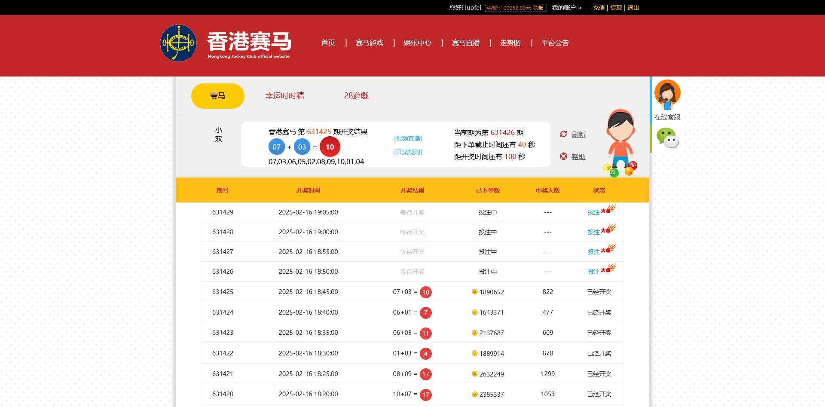Image resolution: width=825 pixels, height=407 pixels.
Task: Click 投注 for period 631429
Action: (x=593, y=212)
